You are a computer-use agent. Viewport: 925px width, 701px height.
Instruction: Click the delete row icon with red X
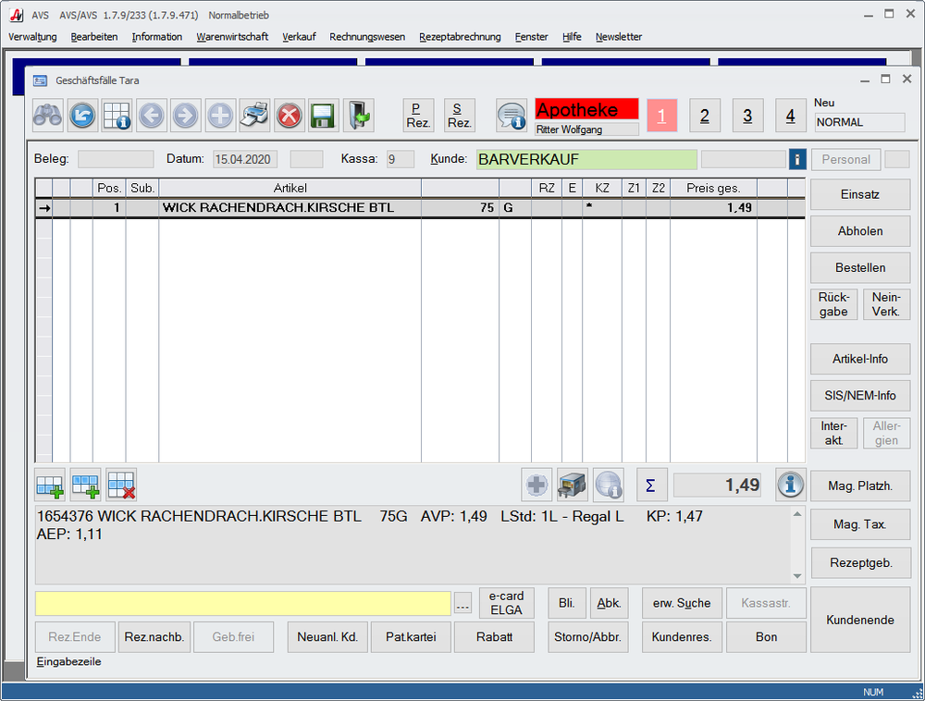tap(121, 485)
